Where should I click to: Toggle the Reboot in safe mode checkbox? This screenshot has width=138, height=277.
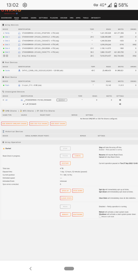coord(100,217)
